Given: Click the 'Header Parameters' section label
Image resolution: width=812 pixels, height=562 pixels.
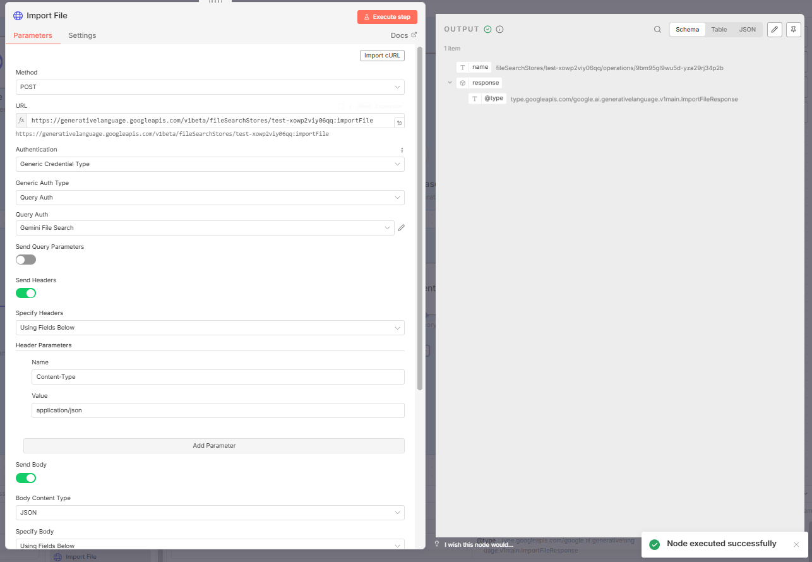Looking at the screenshot, I should tap(44, 345).
